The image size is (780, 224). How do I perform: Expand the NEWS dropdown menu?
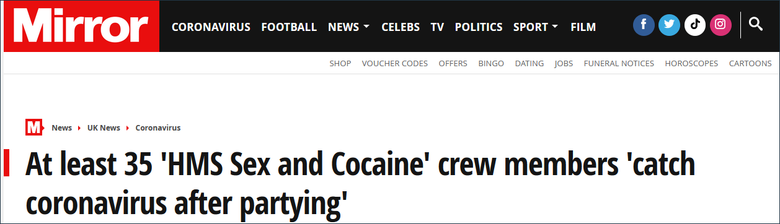(348, 27)
